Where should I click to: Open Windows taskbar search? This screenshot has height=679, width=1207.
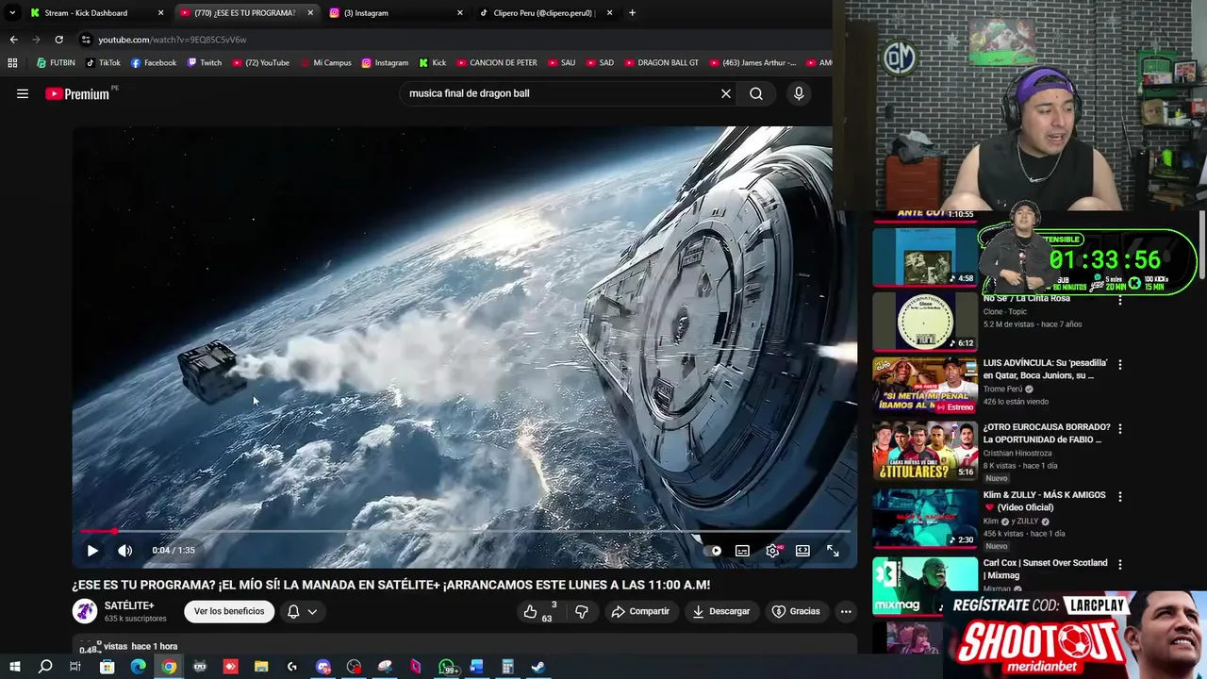pyautogui.click(x=44, y=667)
